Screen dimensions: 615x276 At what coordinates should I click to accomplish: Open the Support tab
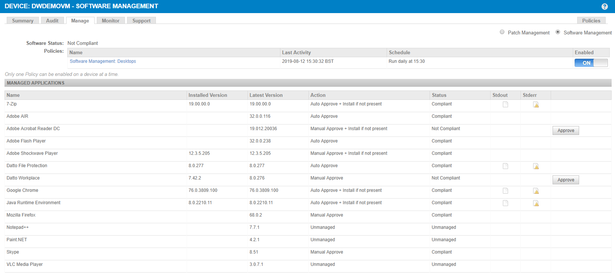click(x=141, y=21)
